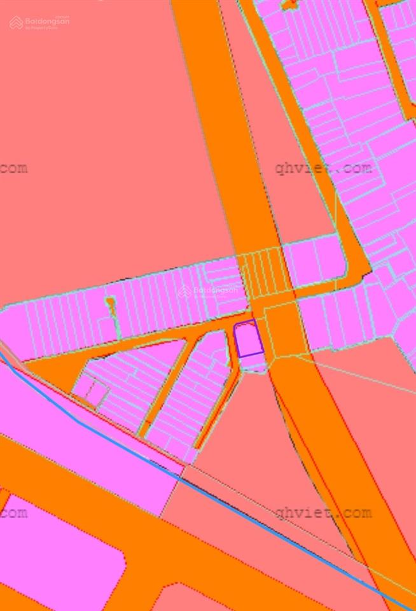This screenshot has width=416, height=611.
Task: Click the small plot directly below the purple parcel
Action: (x=253, y=363)
